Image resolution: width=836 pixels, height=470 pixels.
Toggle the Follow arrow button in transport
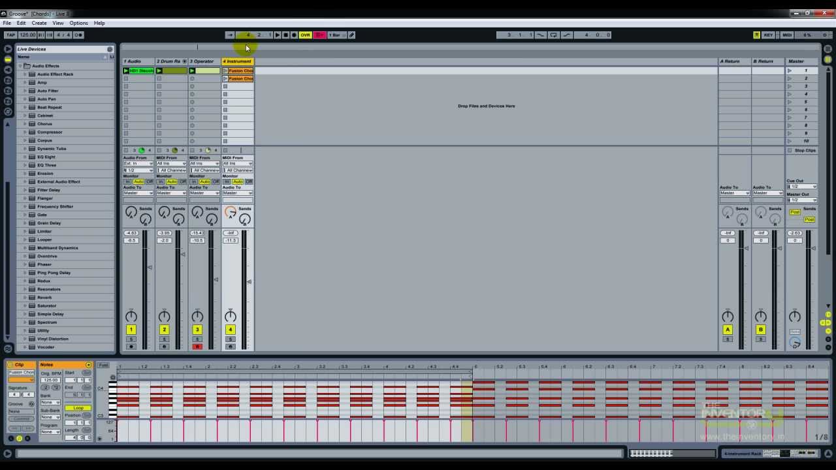230,35
